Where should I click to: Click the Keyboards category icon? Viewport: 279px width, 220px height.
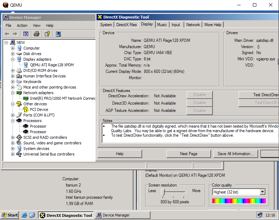point(19,82)
